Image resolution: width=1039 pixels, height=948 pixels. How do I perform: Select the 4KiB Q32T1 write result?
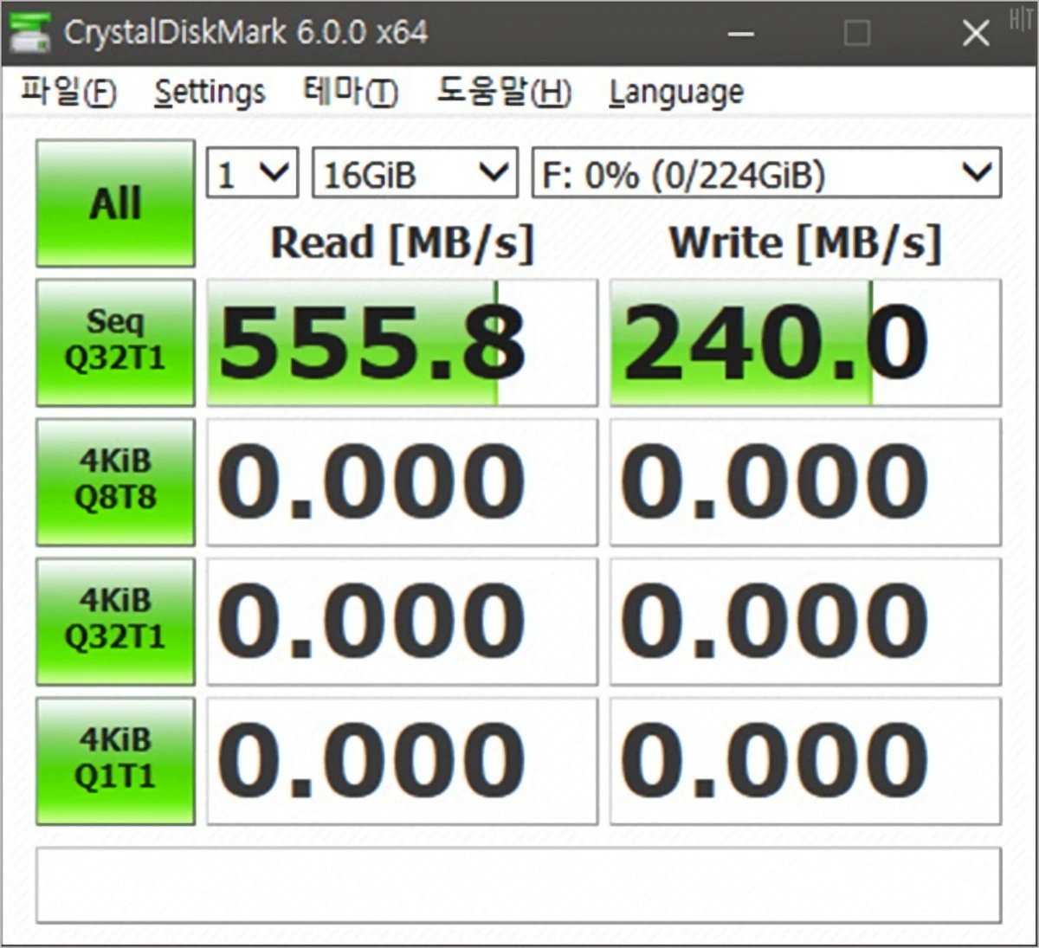point(805,621)
